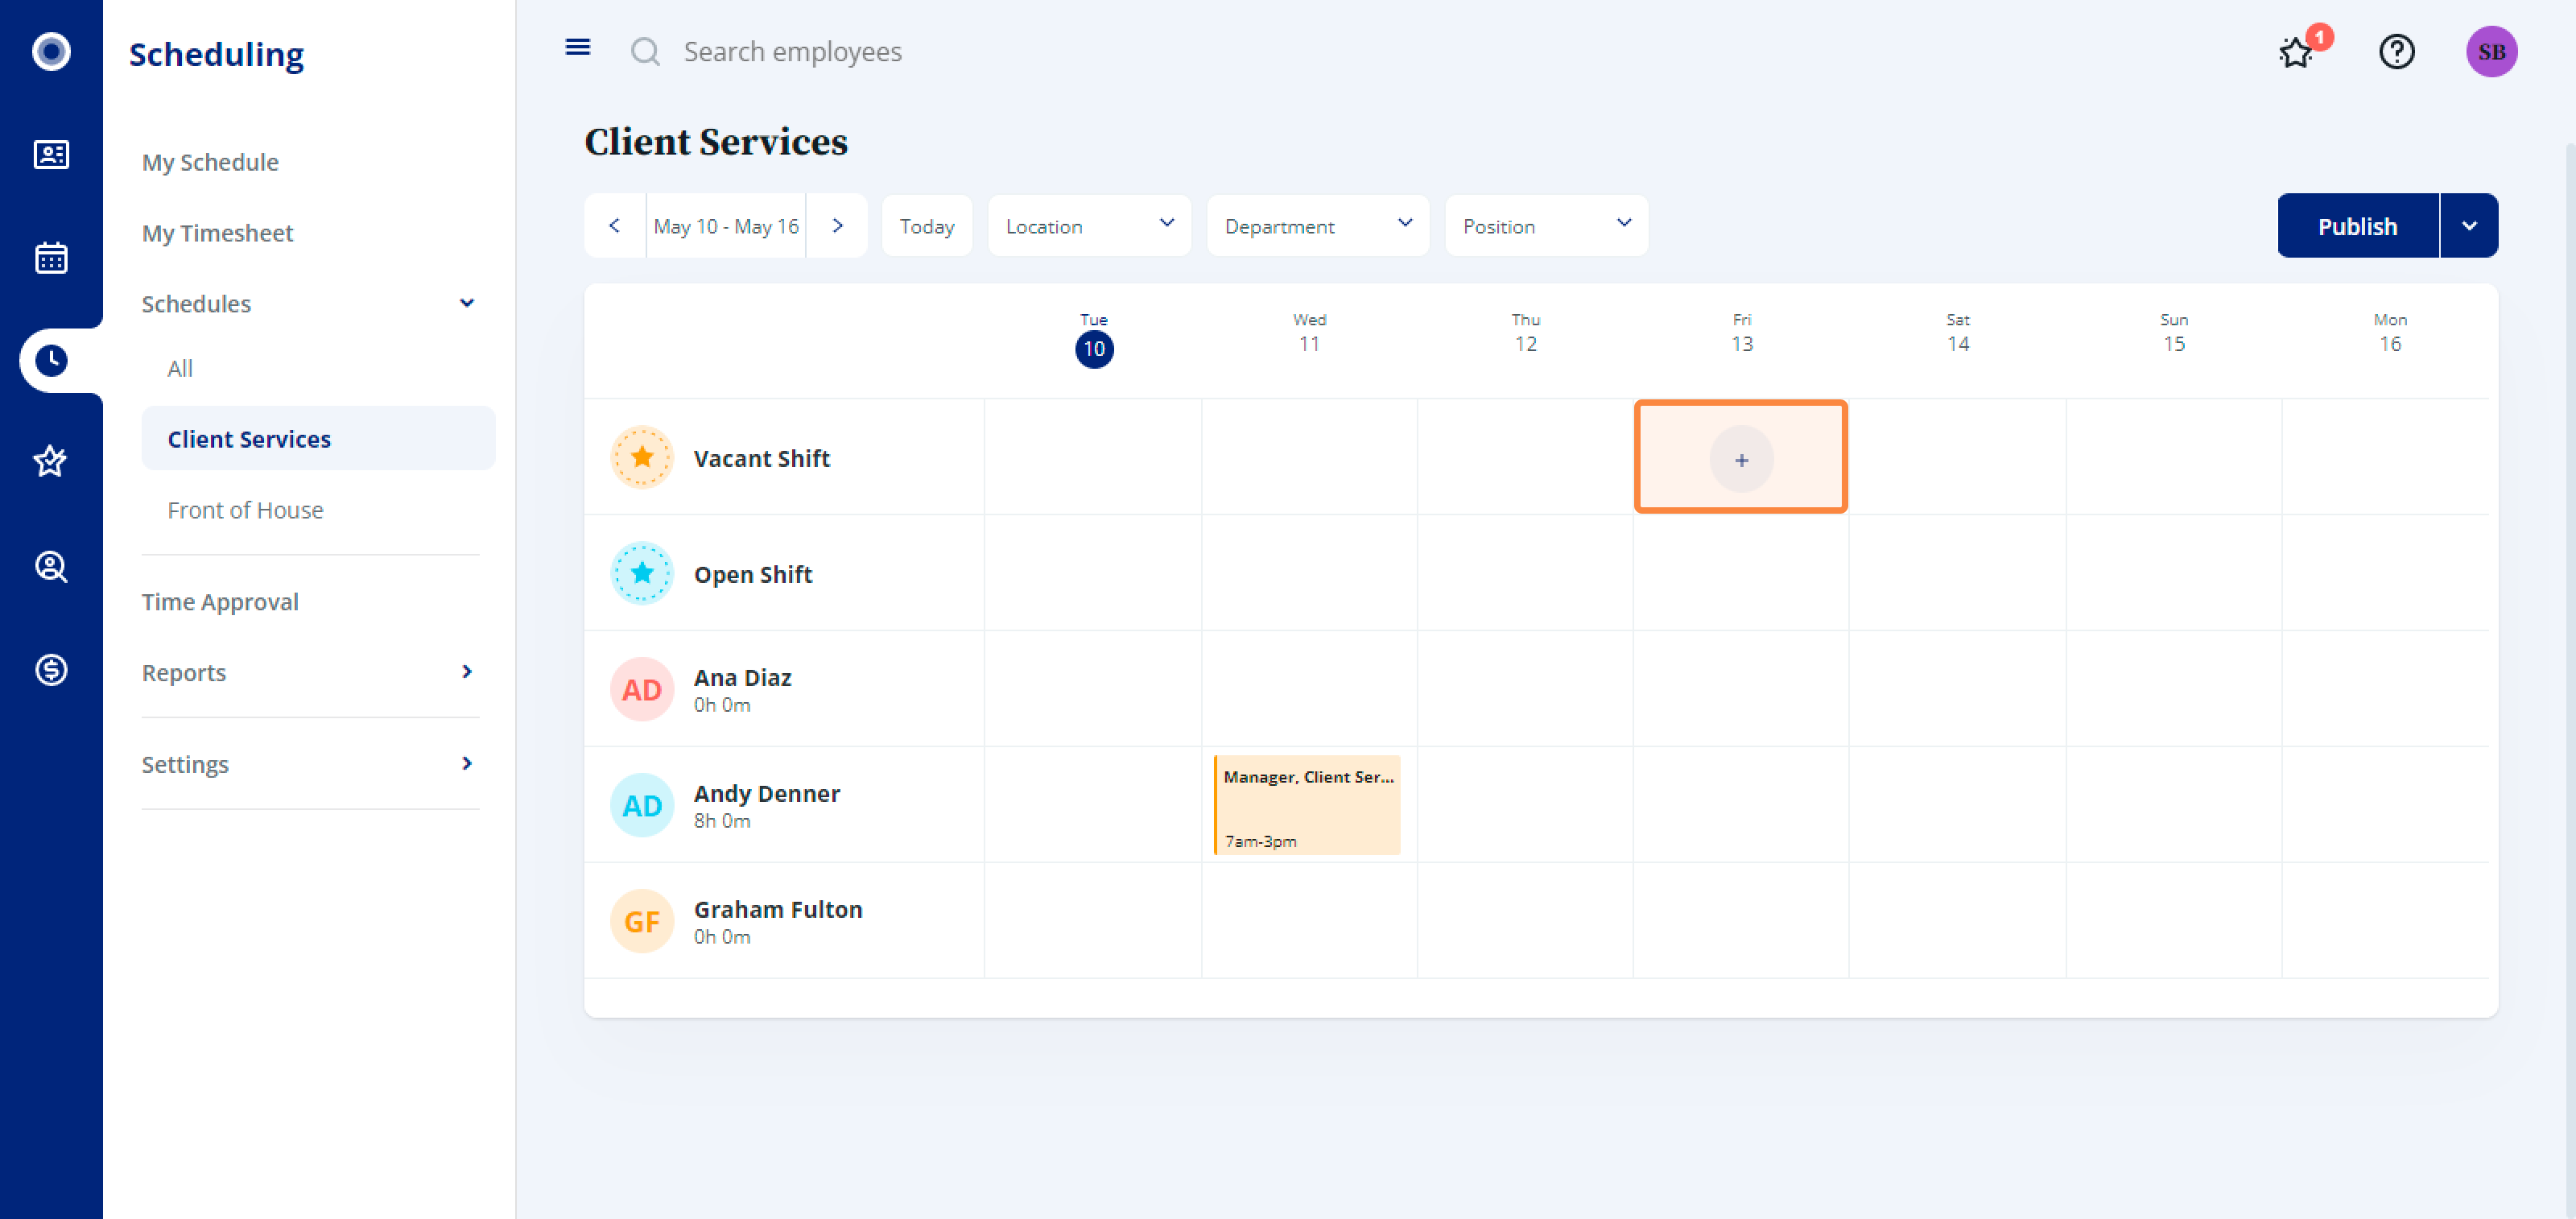Screen dimensions: 2576x1219
Task: Expand the Settings section chevron
Action: [467, 764]
